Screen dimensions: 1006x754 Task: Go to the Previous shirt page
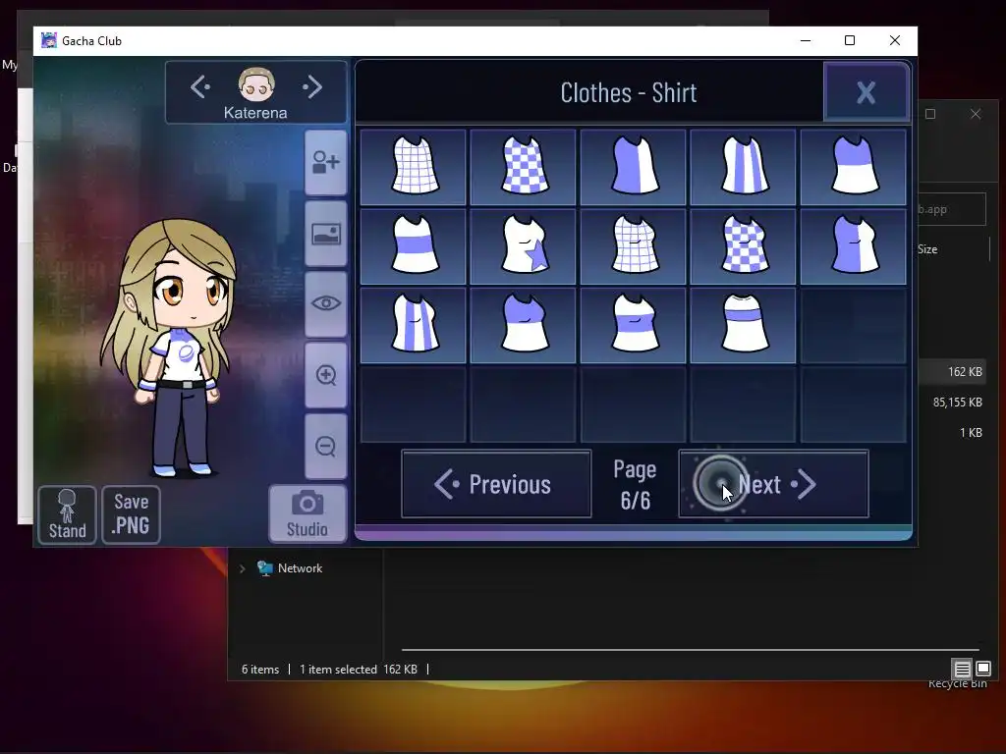tap(496, 484)
